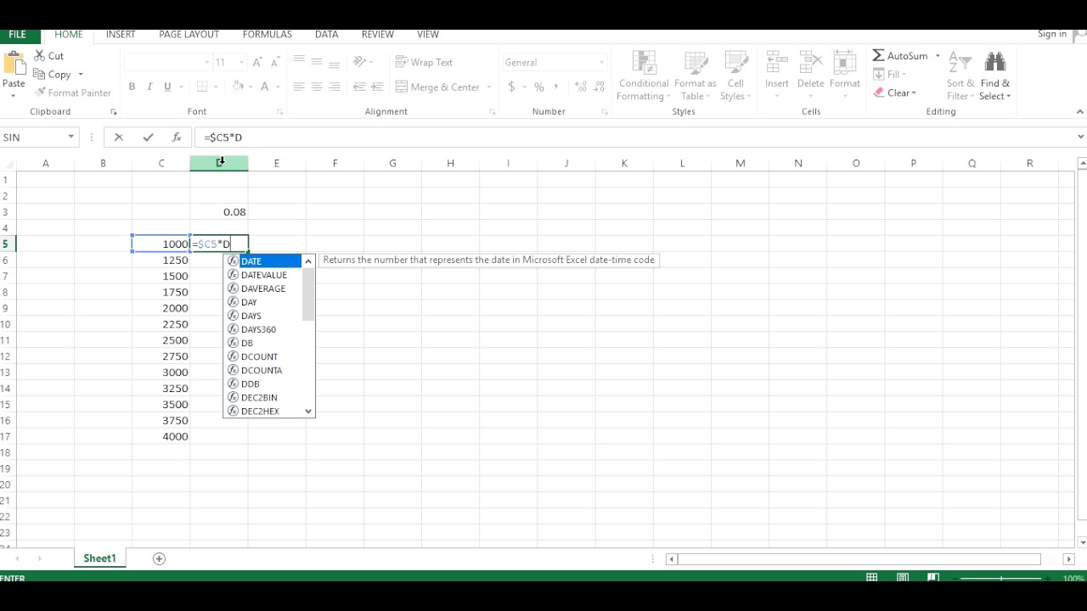The height and width of the screenshot is (611, 1087).
Task: Toggle Underline formatting
Action: tap(167, 87)
